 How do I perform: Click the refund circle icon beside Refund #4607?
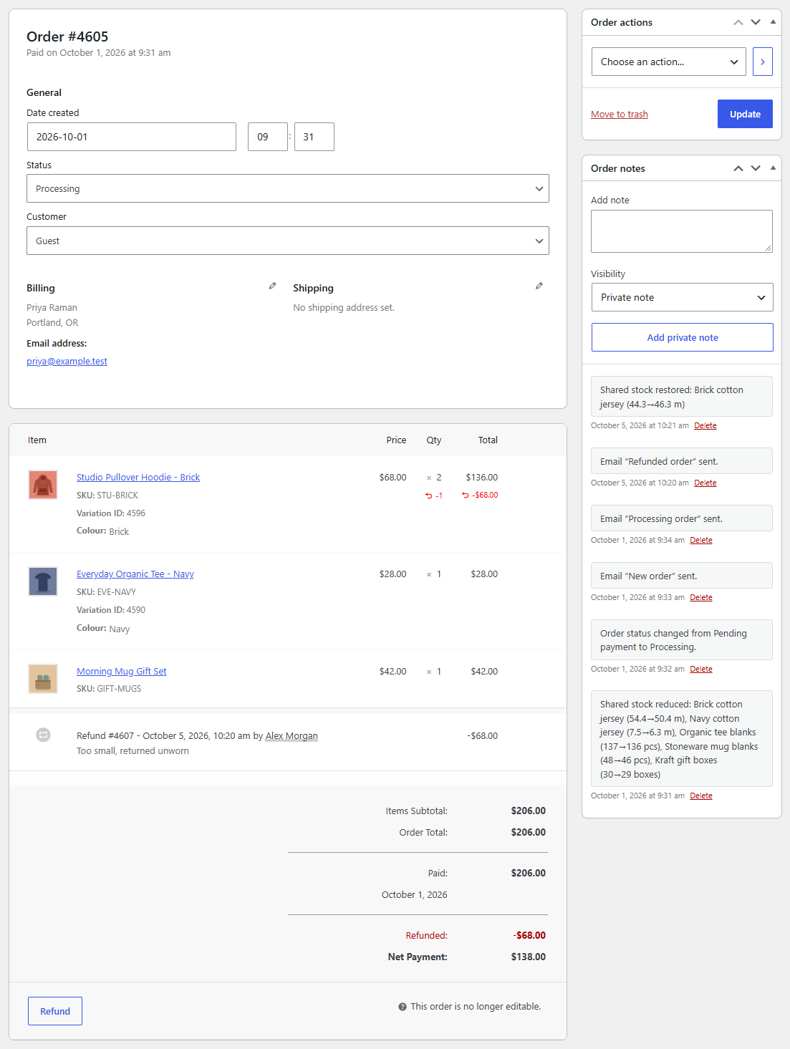point(43,735)
